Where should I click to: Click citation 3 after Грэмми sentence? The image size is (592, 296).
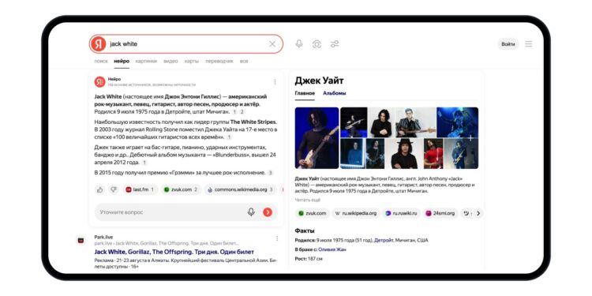pyautogui.click(x=270, y=173)
